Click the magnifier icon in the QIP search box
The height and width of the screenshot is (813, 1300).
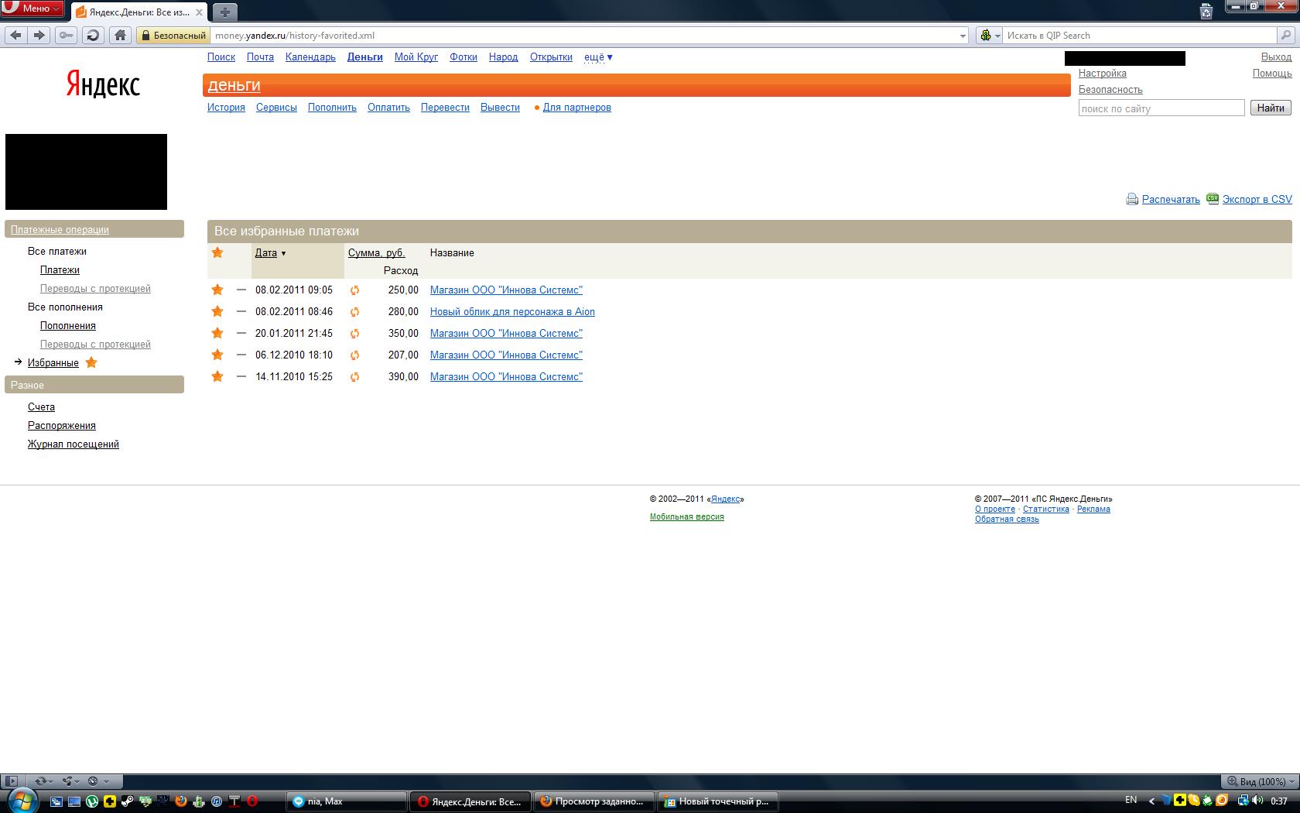point(1285,36)
